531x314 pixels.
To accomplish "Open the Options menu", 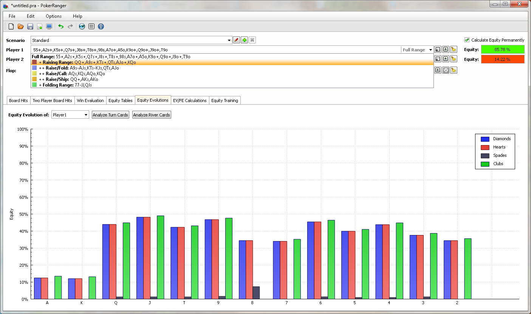I will click(54, 16).
